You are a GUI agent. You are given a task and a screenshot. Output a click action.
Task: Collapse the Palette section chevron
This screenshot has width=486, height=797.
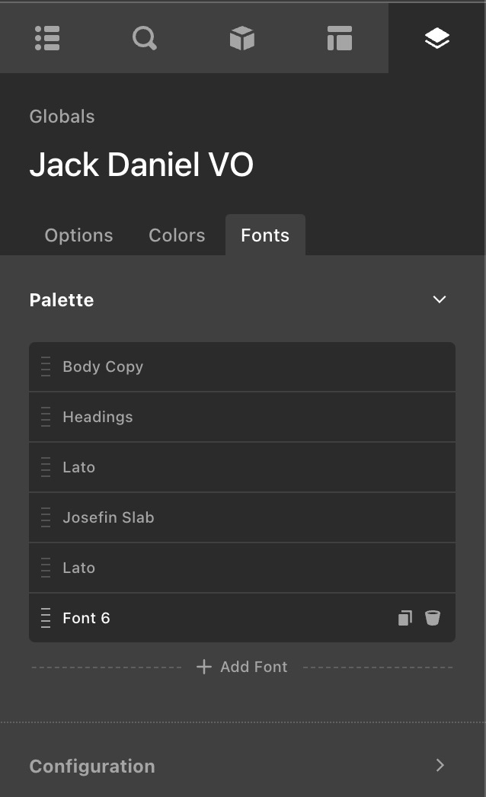click(x=440, y=299)
